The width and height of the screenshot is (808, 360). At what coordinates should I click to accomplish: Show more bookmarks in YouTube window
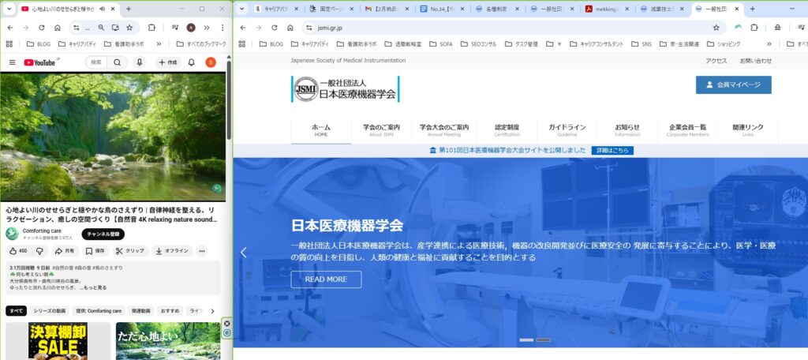pos(159,44)
